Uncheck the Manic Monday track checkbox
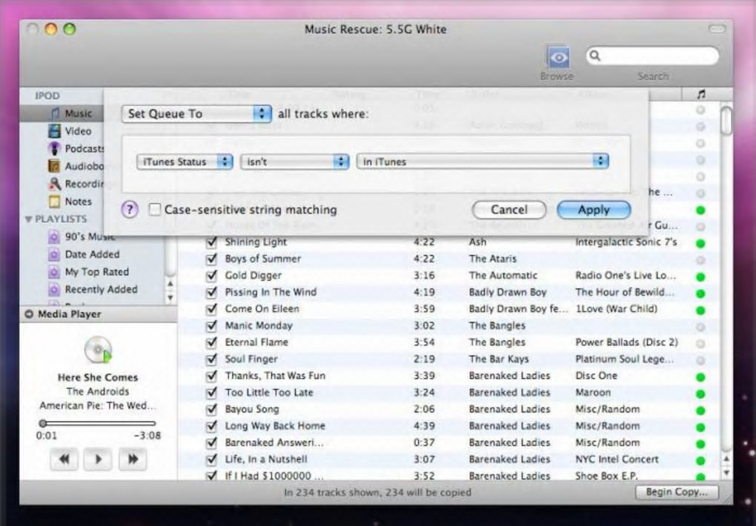 [211, 325]
